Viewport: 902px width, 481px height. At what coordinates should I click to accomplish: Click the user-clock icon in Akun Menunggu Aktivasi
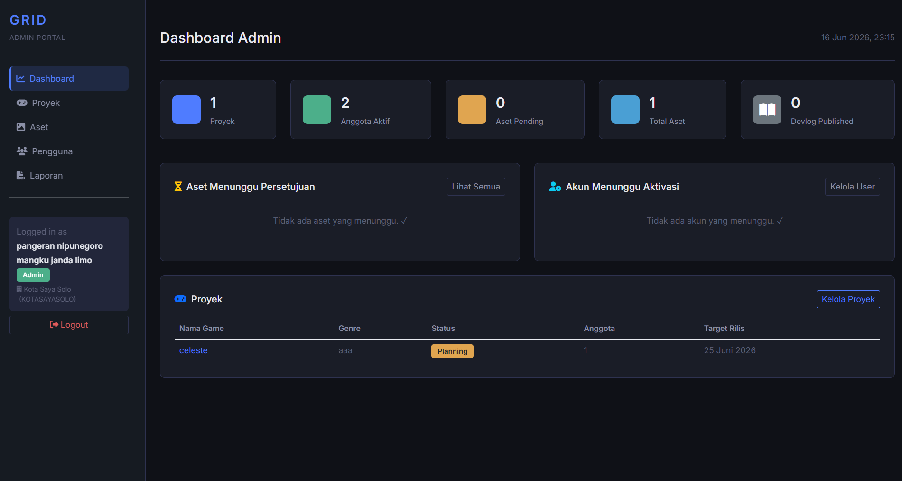coord(555,187)
